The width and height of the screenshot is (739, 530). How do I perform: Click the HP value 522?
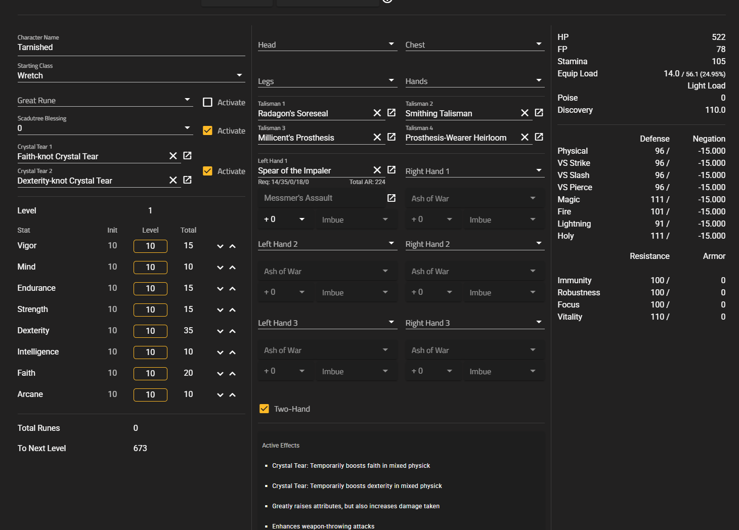tap(719, 37)
